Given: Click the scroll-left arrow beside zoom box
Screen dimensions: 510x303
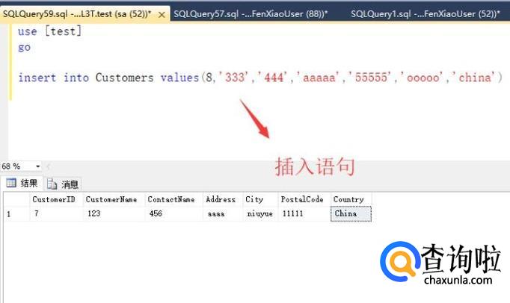Looking at the screenshot, I should (48, 166).
